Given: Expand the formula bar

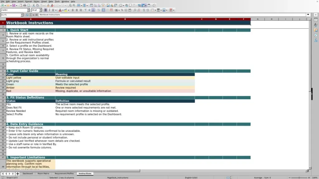Looking at the screenshot, I should pyautogui.click(x=308, y=15).
